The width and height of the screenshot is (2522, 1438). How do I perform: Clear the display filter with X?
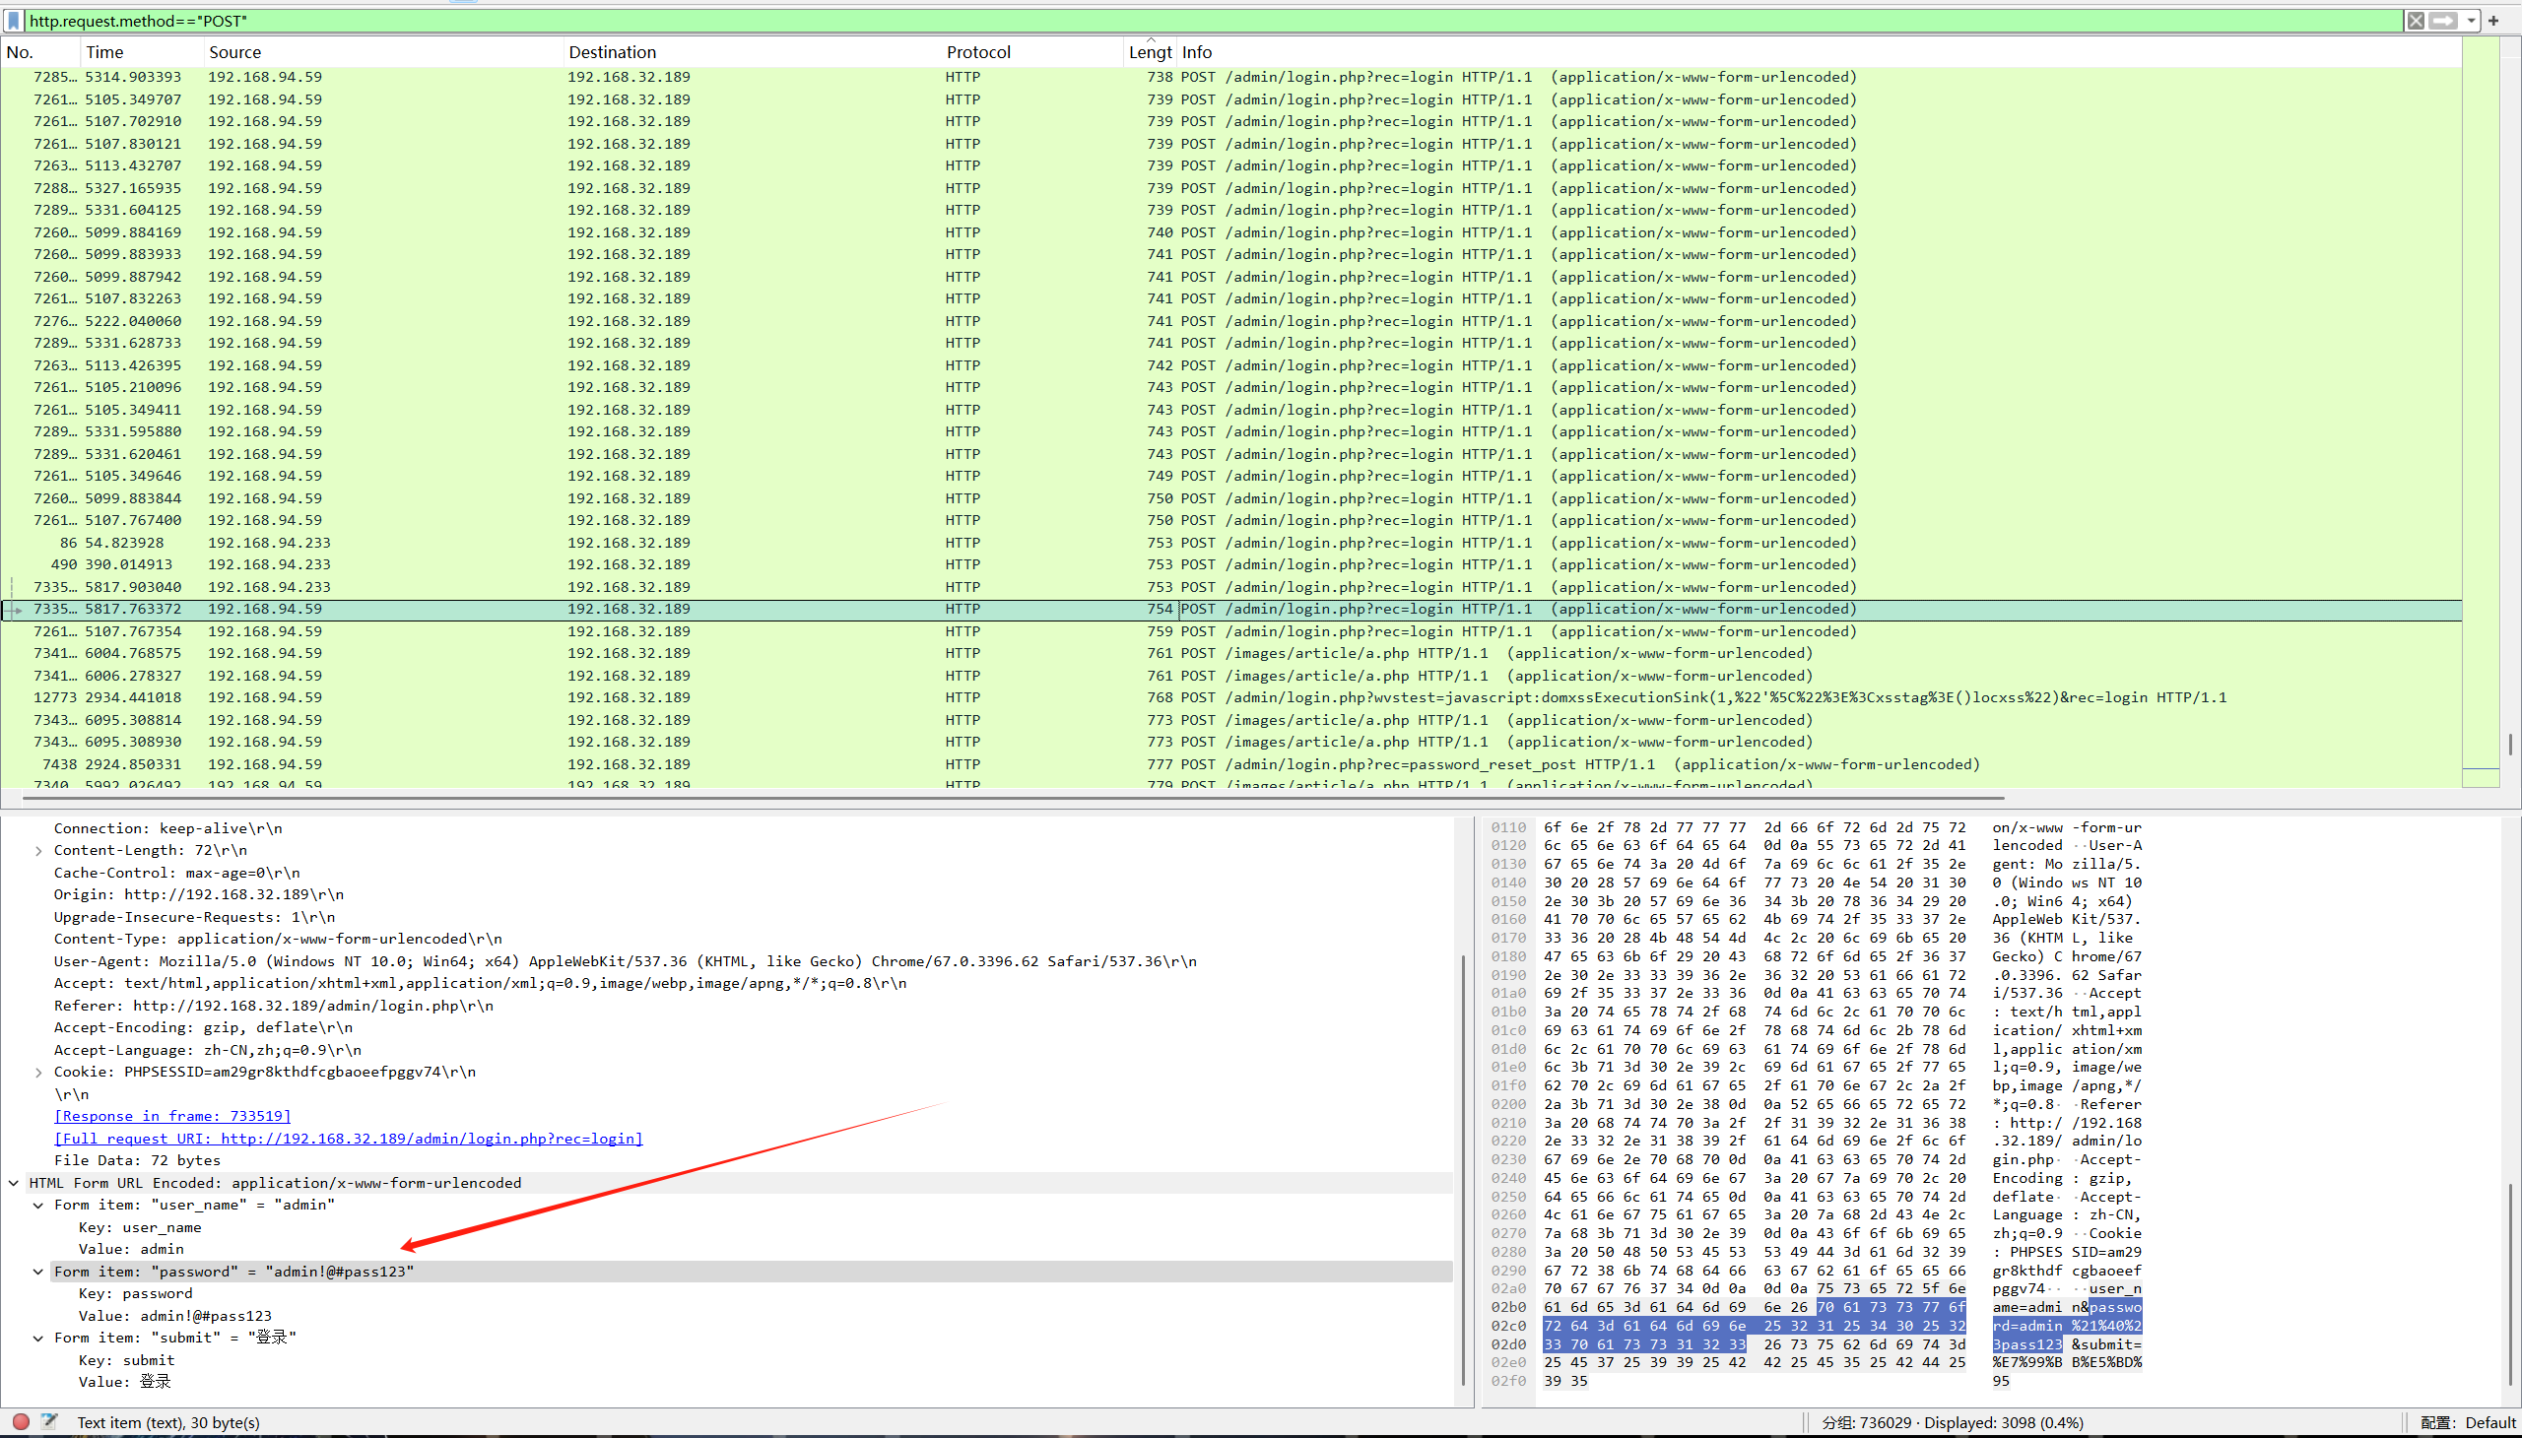pos(2417,21)
